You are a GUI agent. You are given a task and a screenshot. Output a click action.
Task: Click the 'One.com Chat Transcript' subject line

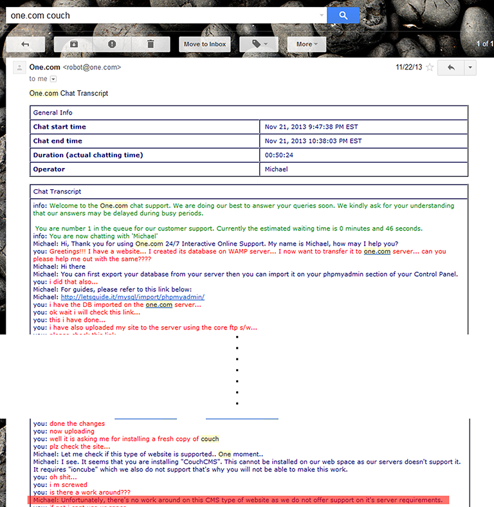click(69, 93)
